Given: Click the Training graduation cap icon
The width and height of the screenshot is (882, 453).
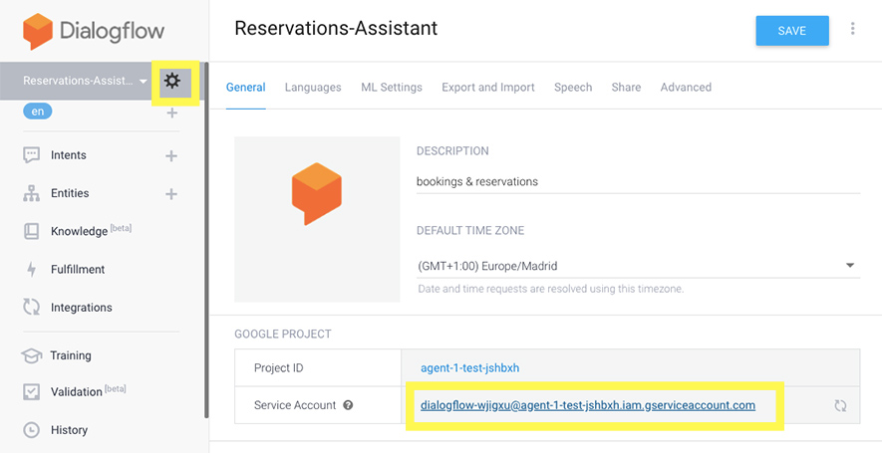Looking at the screenshot, I should tap(32, 355).
